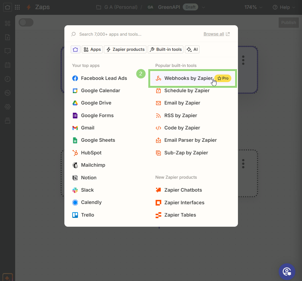This screenshot has width=302, height=281.
Task: Open the RSS by Zapier tool
Action: (x=158, y=115)
